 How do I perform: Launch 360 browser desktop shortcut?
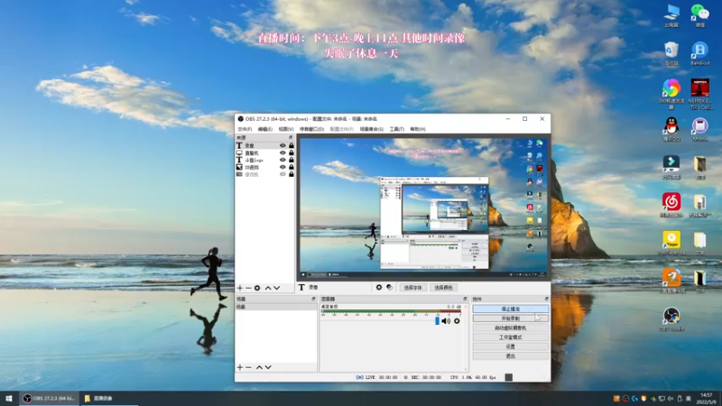[671, 94]
